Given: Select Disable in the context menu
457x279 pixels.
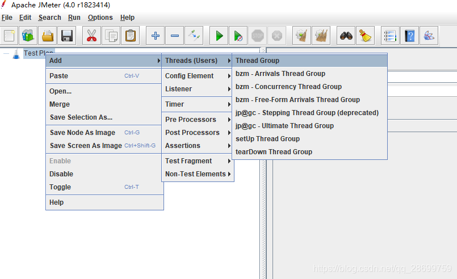Looking at the screenshot, I should point(104,174).
